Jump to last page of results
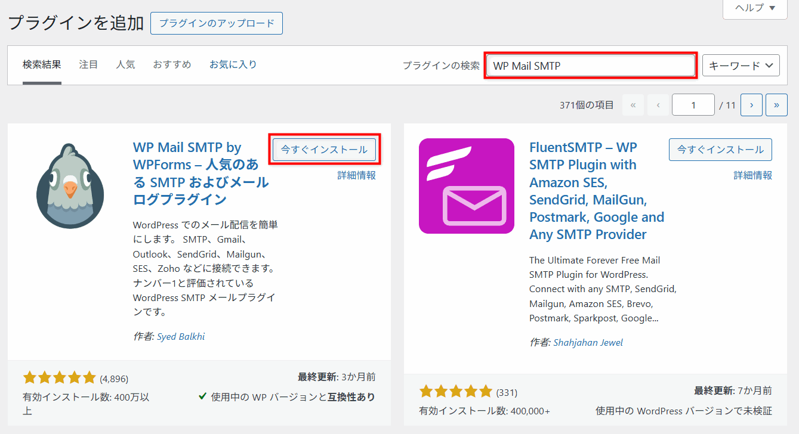 point(776,105)
